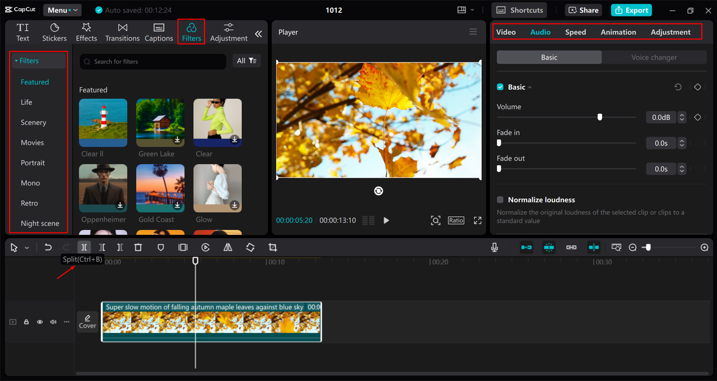Click the microphone record voiceover icon
Viewport: 717px width, 381px height.
click(495, 247)
